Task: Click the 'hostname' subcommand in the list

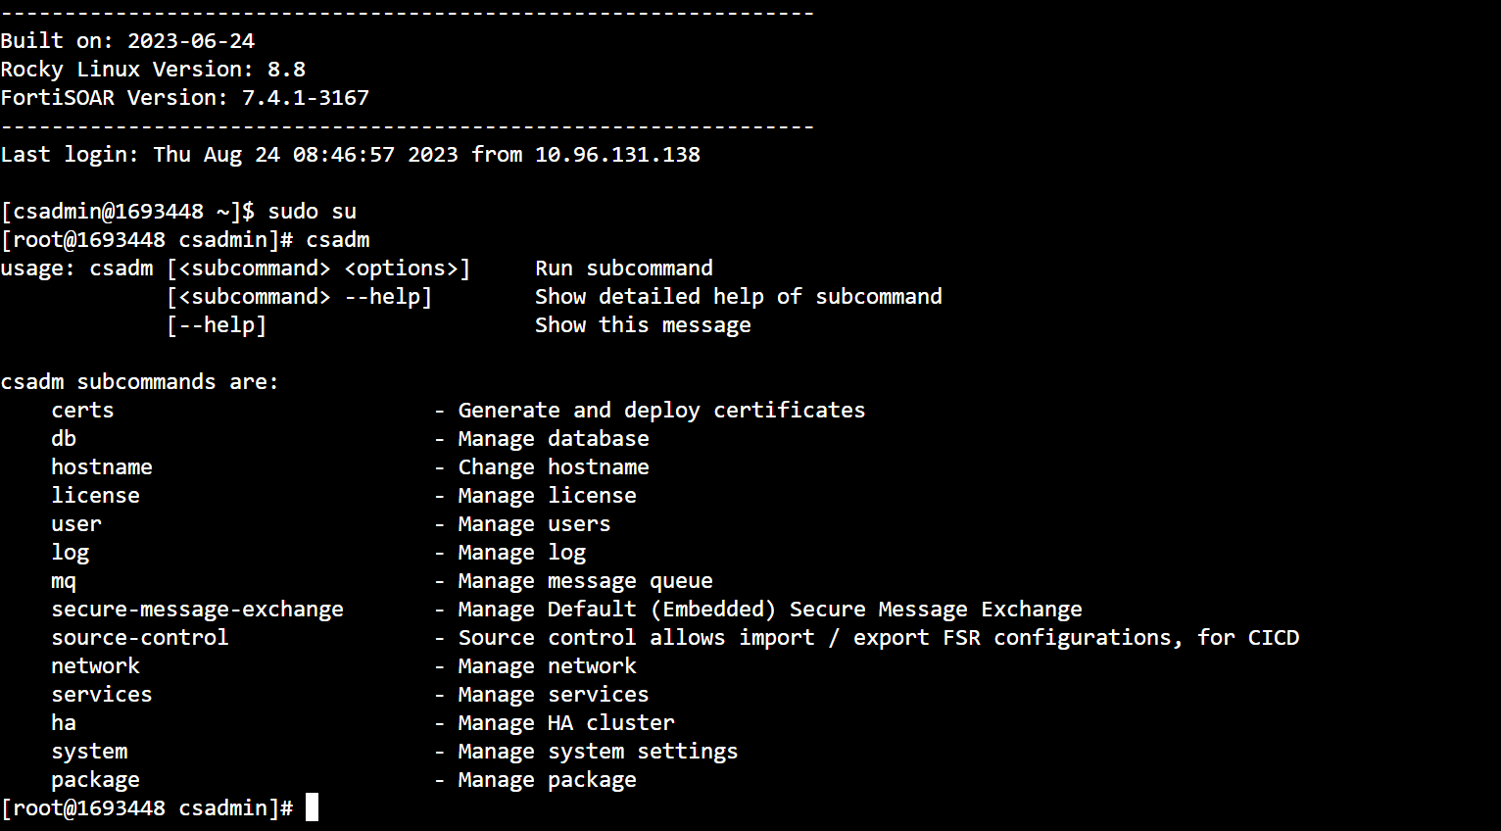Action: pos(102,466)
